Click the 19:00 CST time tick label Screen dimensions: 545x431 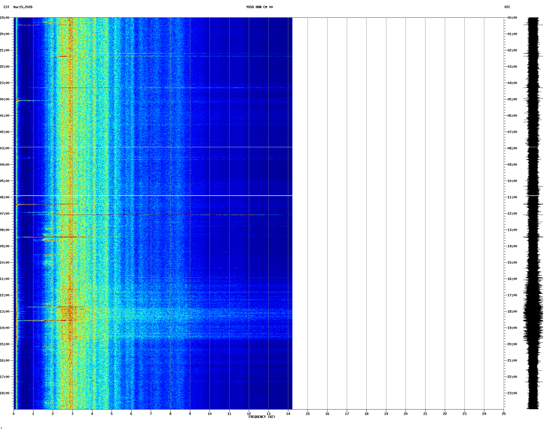[x=5, y=18]
